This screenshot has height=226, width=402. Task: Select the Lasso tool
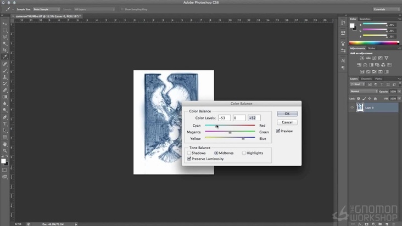4,37
